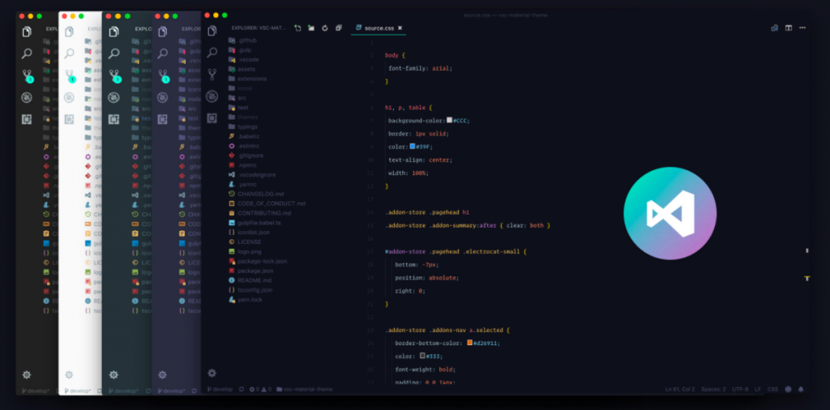Click the #39F blue color swatch

click(x=413, y=146)
